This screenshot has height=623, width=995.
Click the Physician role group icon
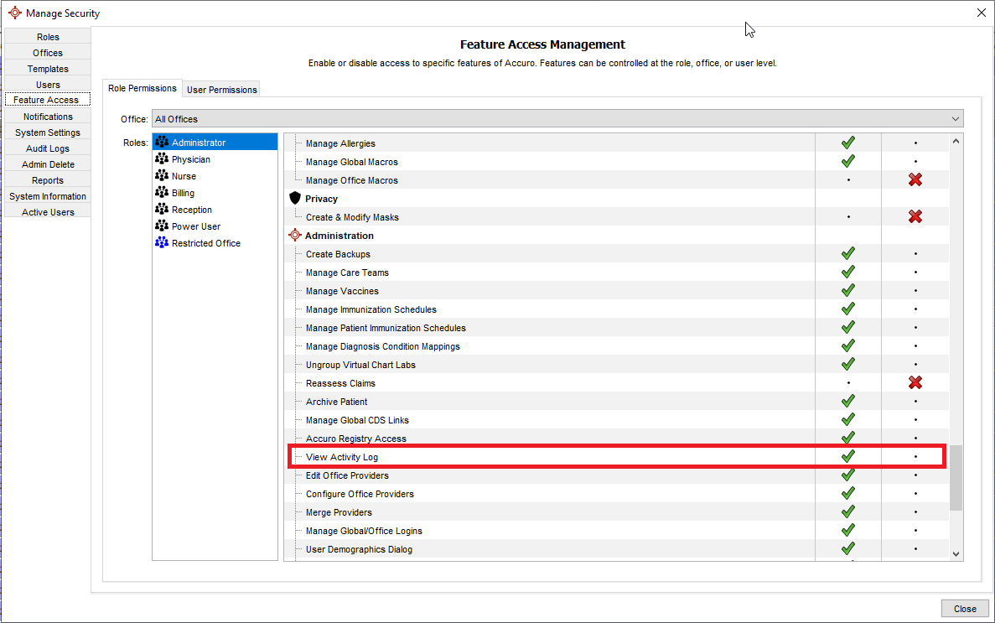[162, 159]
